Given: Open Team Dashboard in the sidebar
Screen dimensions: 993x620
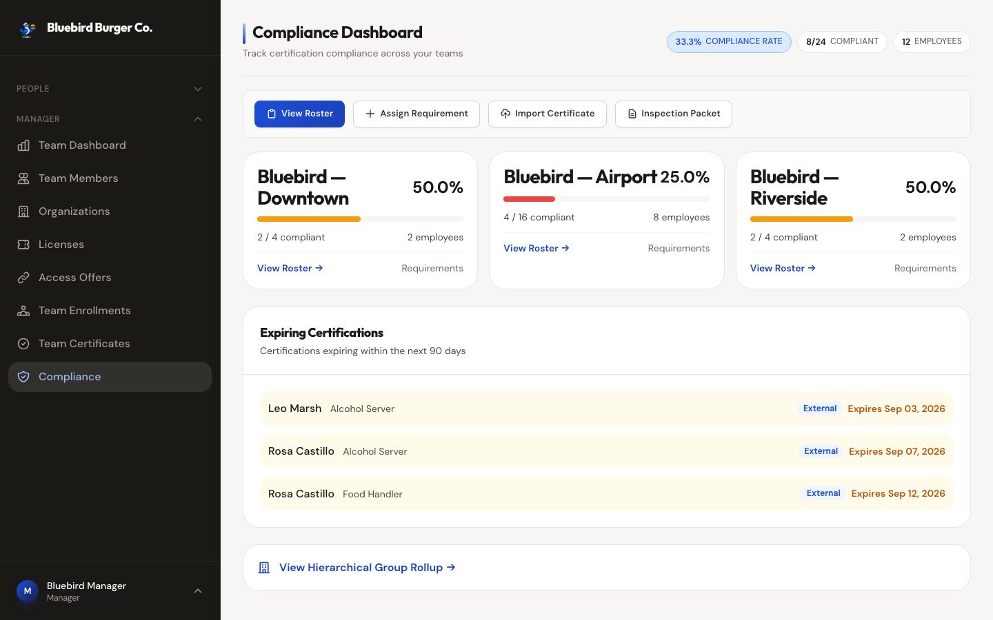Looking at the screenshot, I should [x=110, y=145].
